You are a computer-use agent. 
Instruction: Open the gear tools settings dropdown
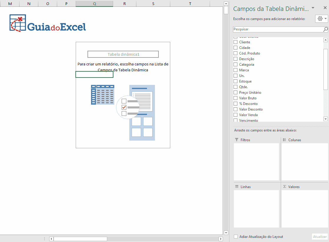pyautogui.click(x=321, y=19)
